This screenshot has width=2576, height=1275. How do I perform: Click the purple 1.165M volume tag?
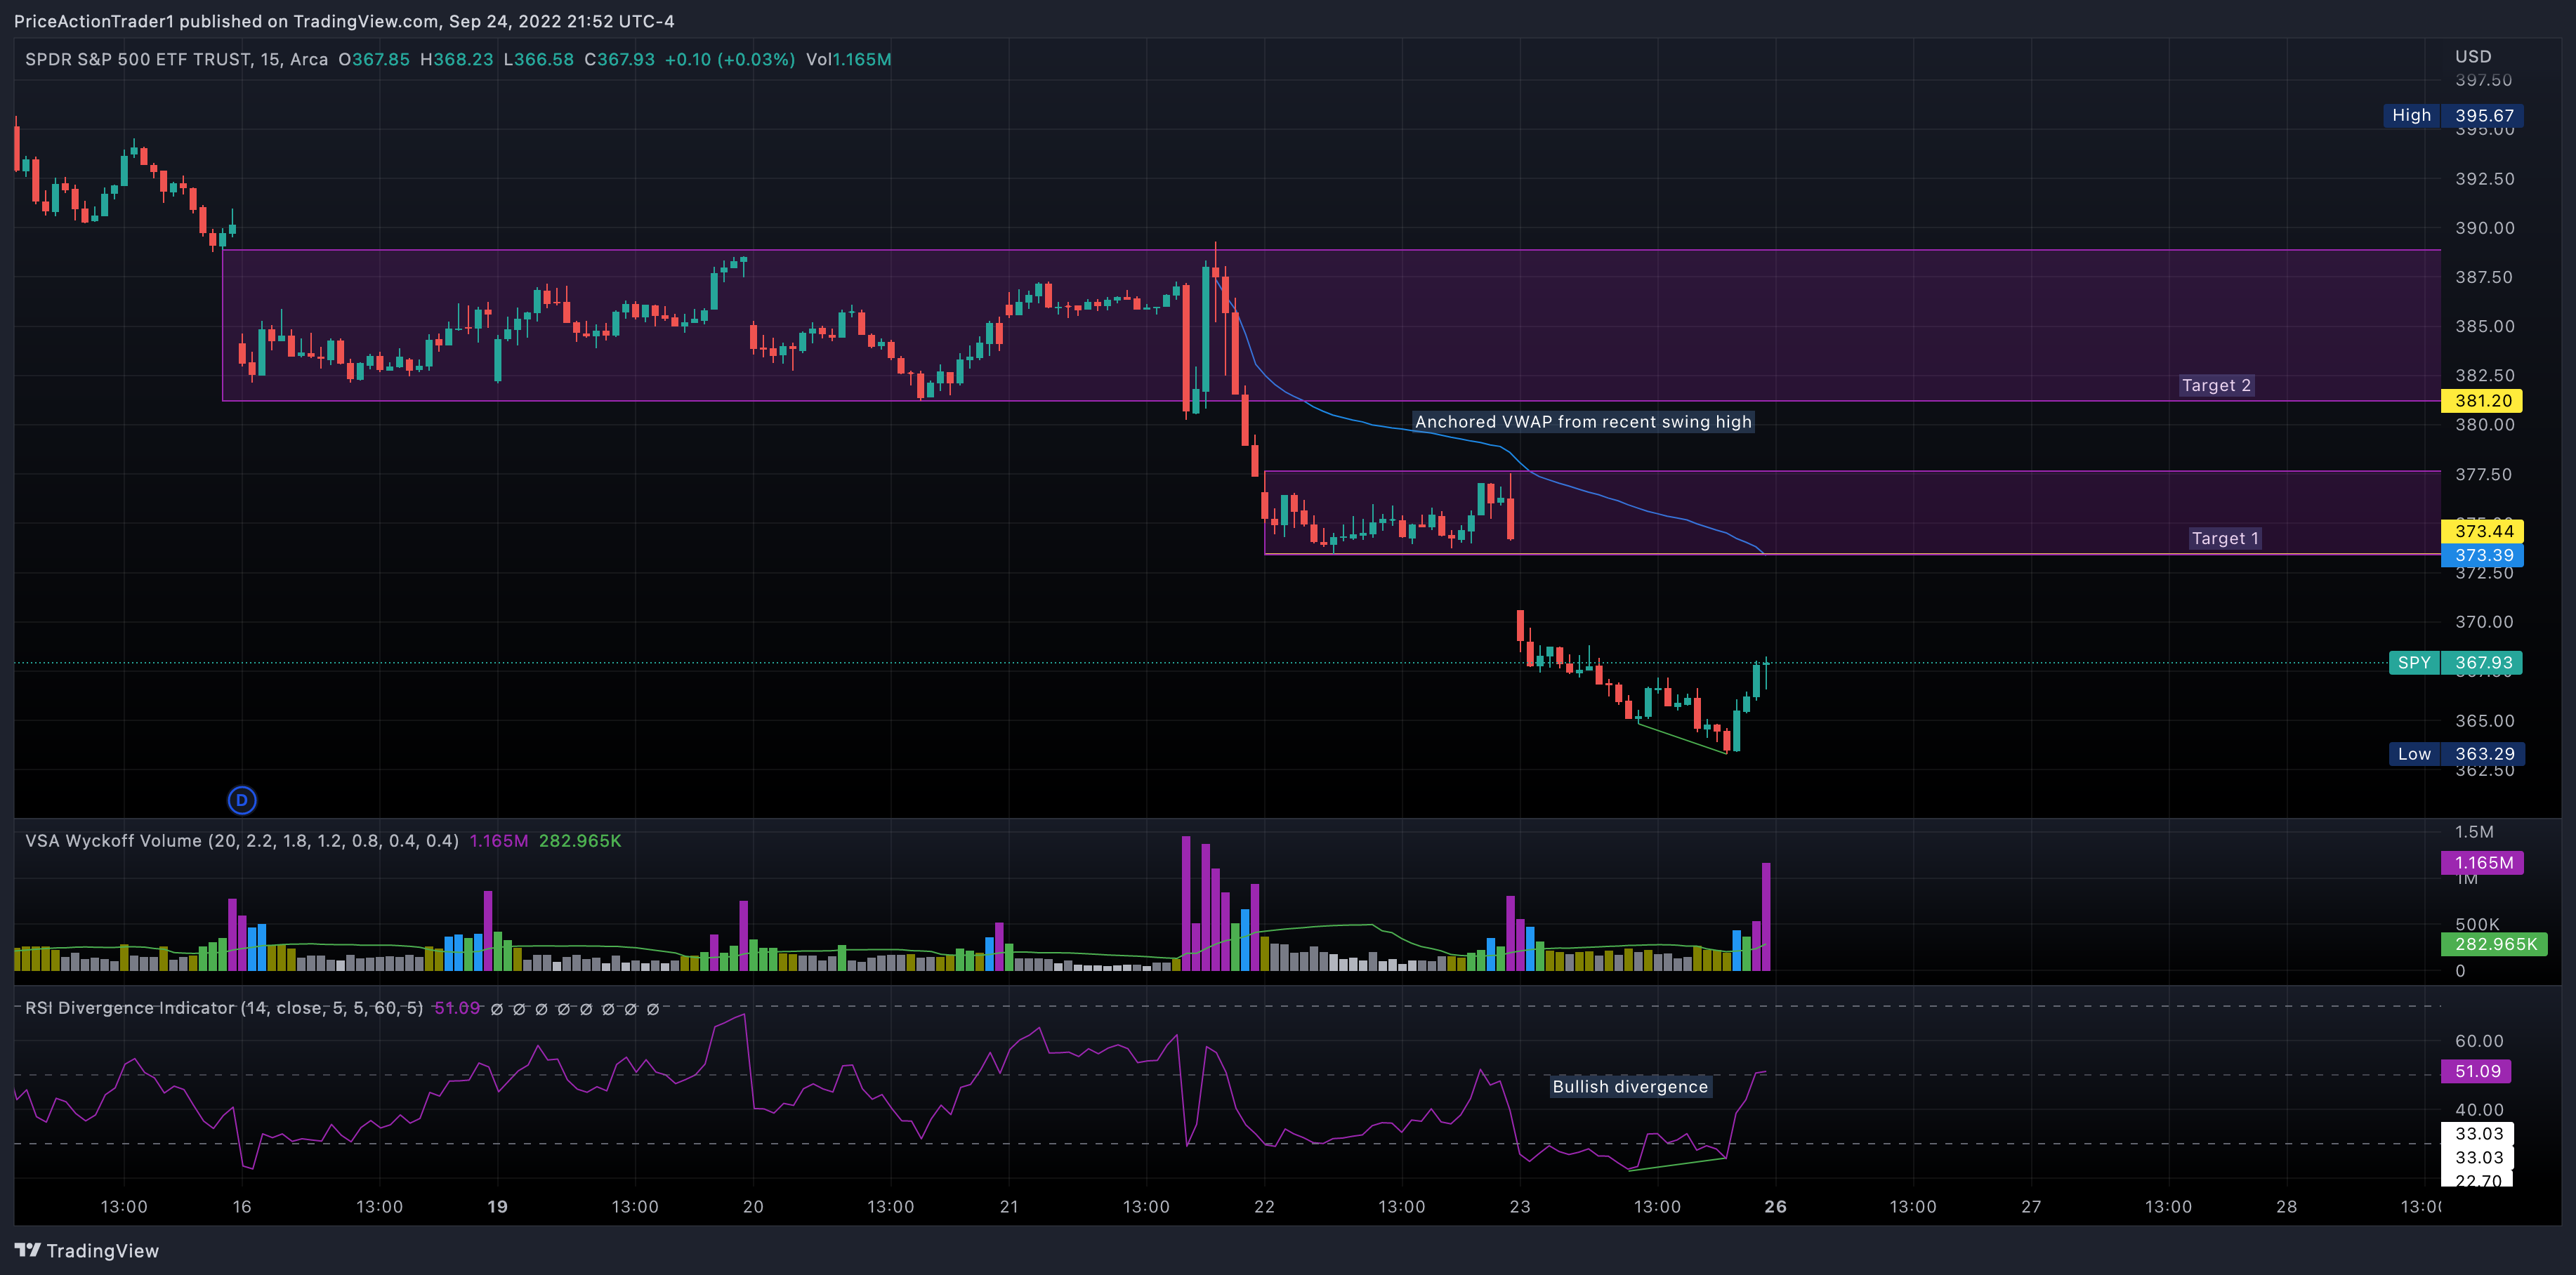pyautogui.click(x=2482, y=863)
